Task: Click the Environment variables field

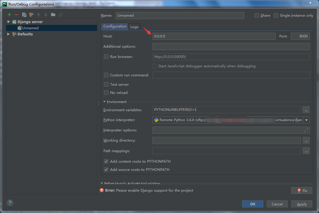Action: 226,110
